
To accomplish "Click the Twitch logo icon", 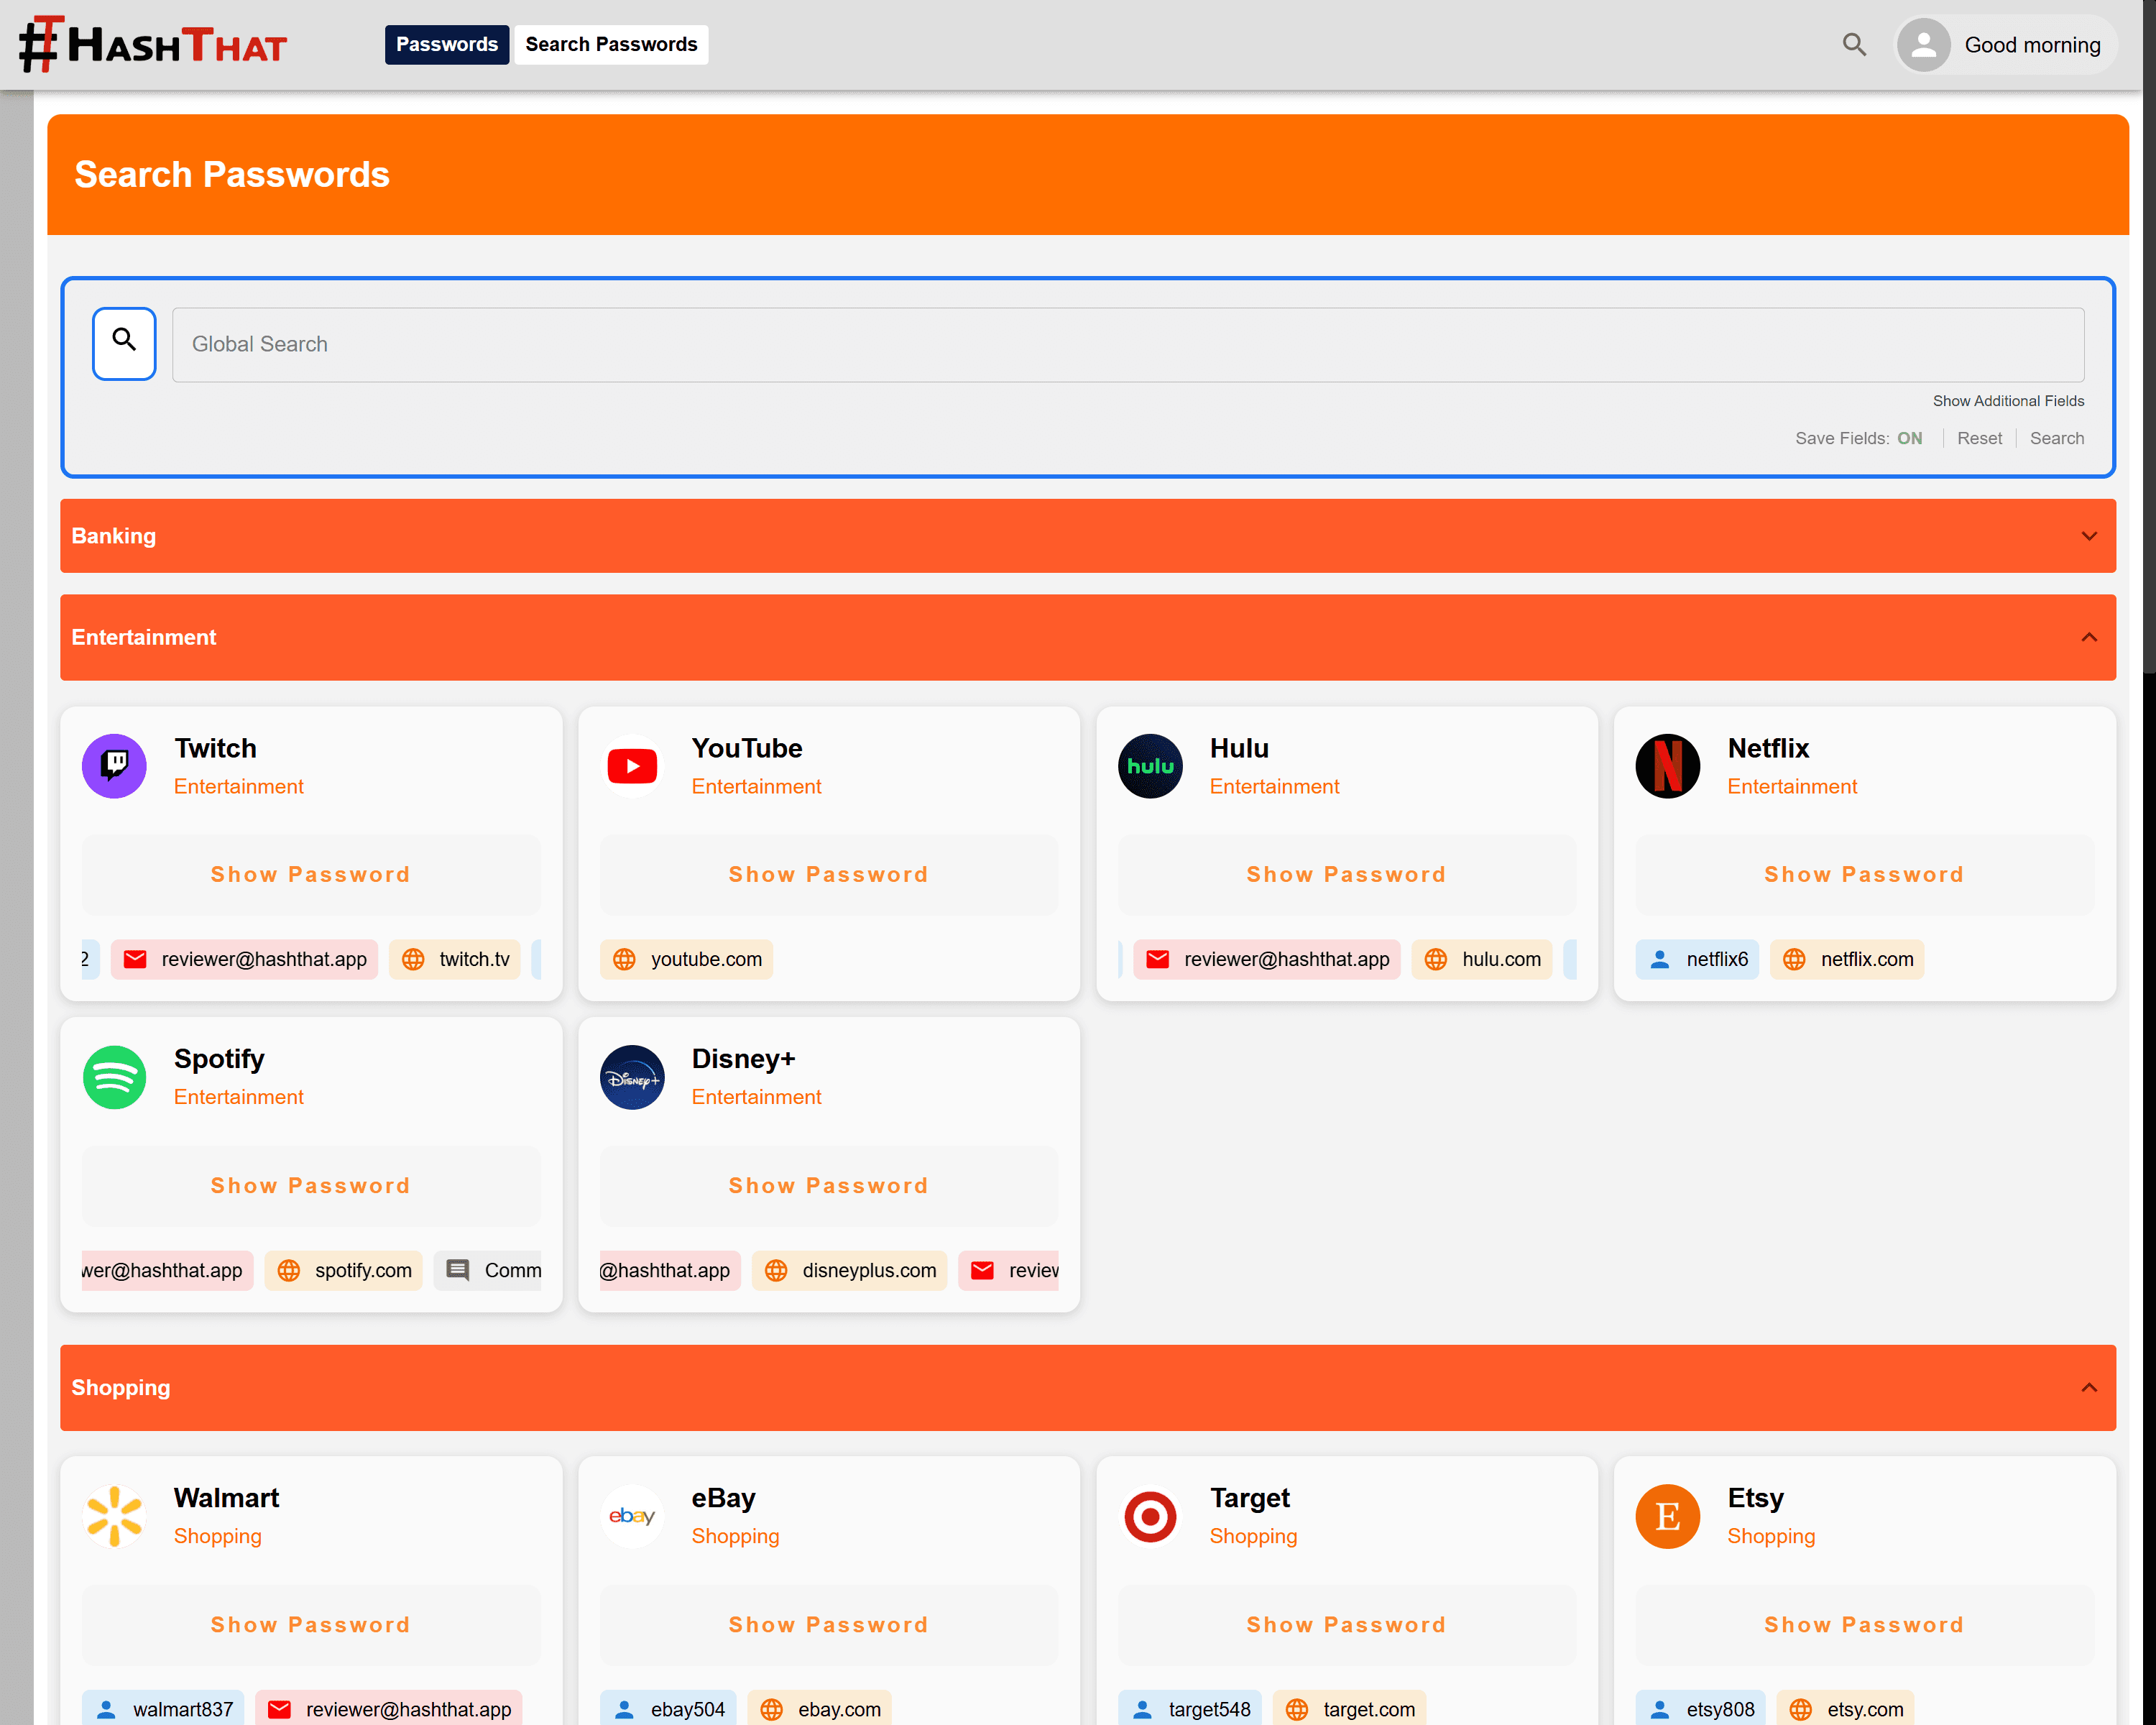I will (x=114, y=766).
